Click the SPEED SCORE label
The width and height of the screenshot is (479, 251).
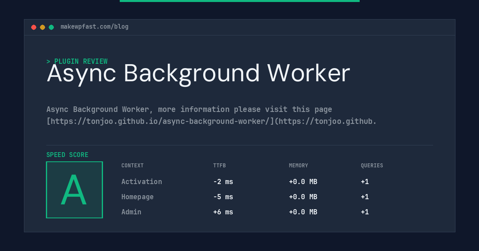click(67, 155)
